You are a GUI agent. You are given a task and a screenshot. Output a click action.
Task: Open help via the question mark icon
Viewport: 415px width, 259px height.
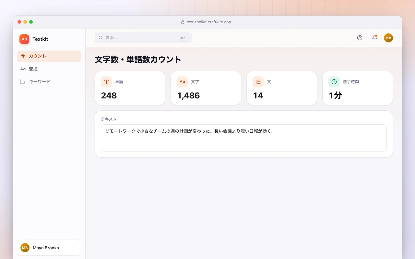click(360, 38)
